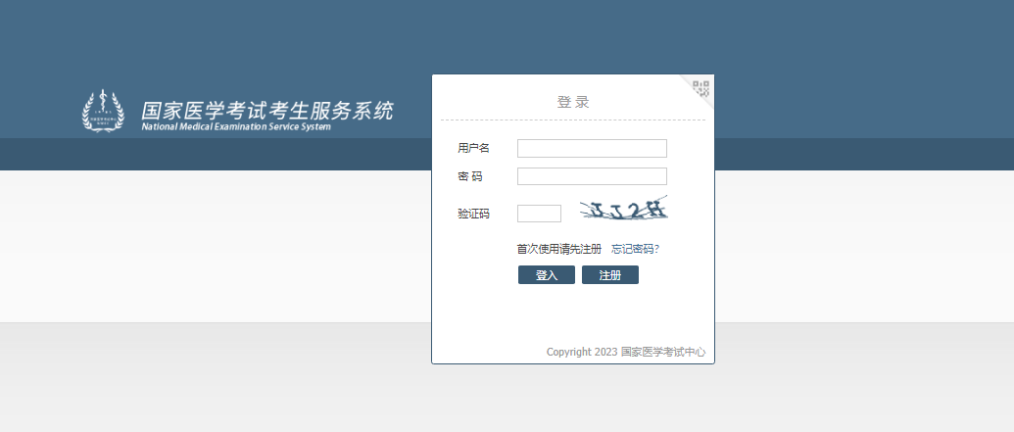Screen dimensions: 1014x432
Task: Open the 忘记密码 link
Action: (x=632, y=249)
